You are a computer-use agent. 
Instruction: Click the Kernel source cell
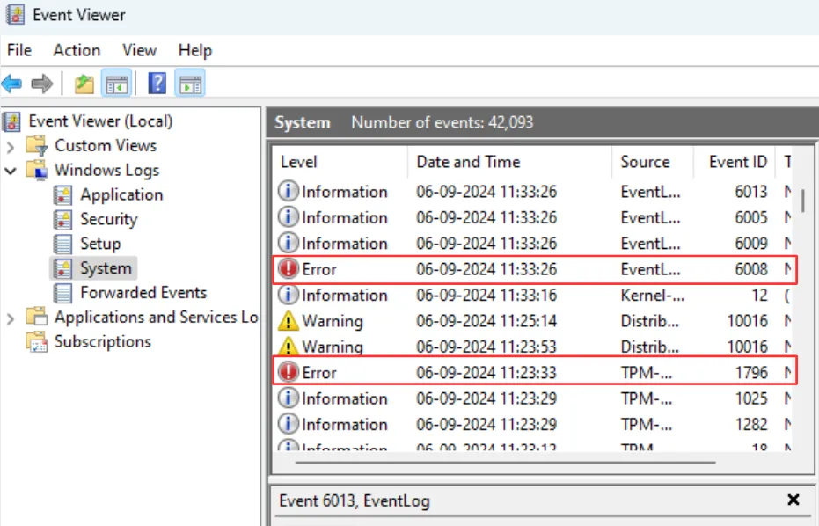pyautogui.click(x=653, y=296)
